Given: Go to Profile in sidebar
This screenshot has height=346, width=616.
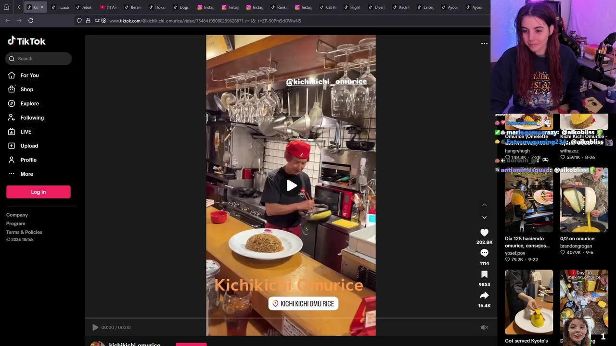Looking at the screenshot, I should (x=28, y=160).
